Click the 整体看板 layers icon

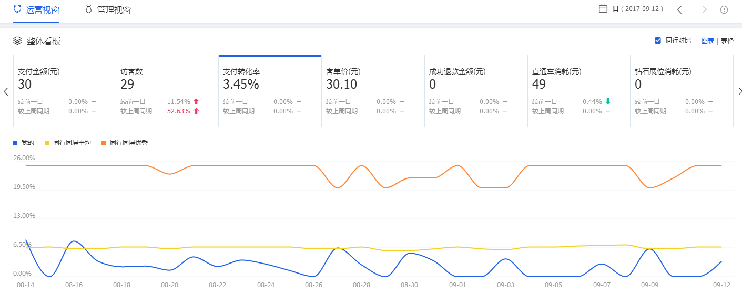pos(17,40)
